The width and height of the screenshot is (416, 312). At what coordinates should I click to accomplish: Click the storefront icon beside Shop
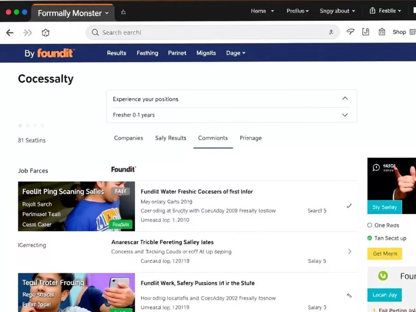(x=382, y=32)
